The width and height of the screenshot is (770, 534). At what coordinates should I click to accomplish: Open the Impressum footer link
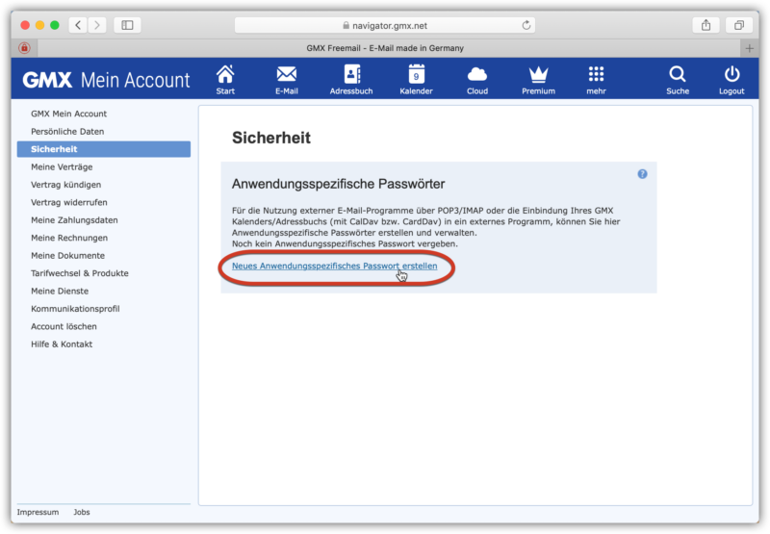tap(38, 512)
